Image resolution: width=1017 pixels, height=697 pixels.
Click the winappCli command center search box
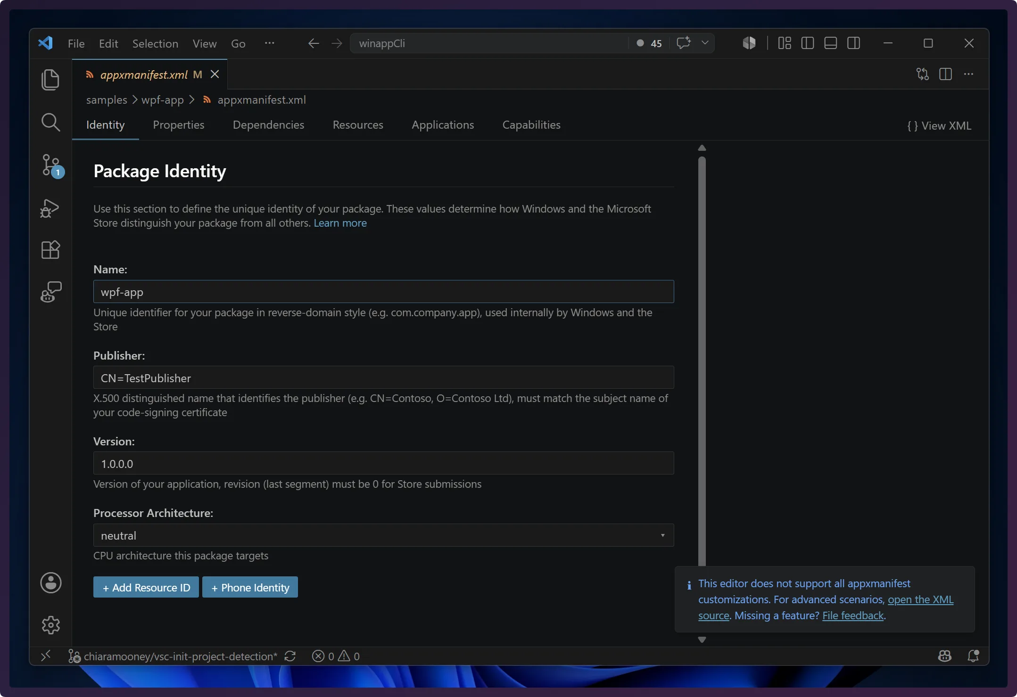coord(488,43)
